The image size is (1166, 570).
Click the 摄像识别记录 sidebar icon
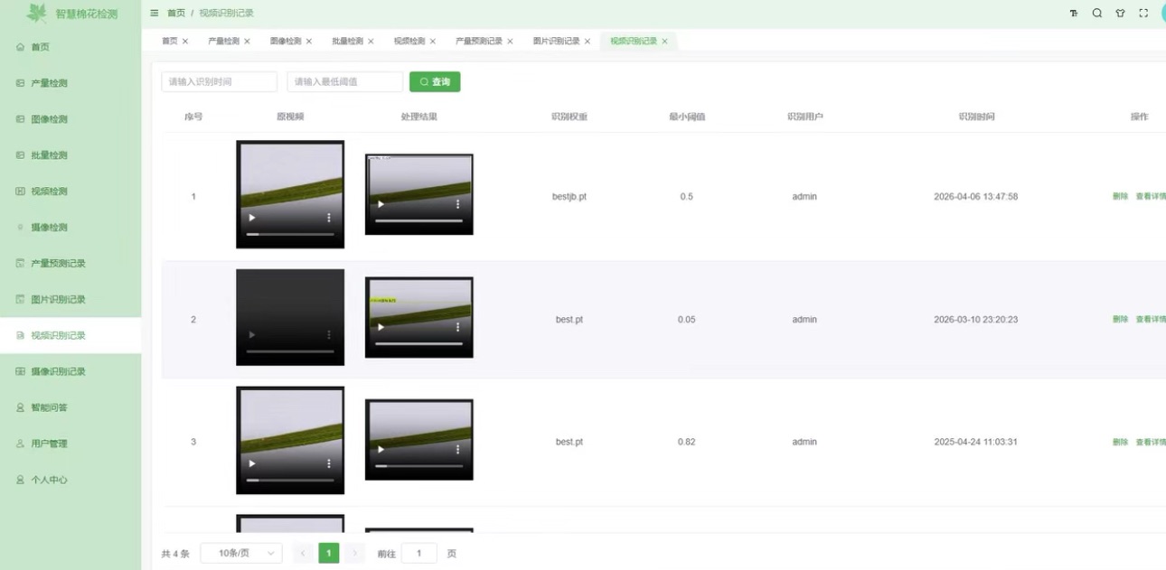coord(20,372)
